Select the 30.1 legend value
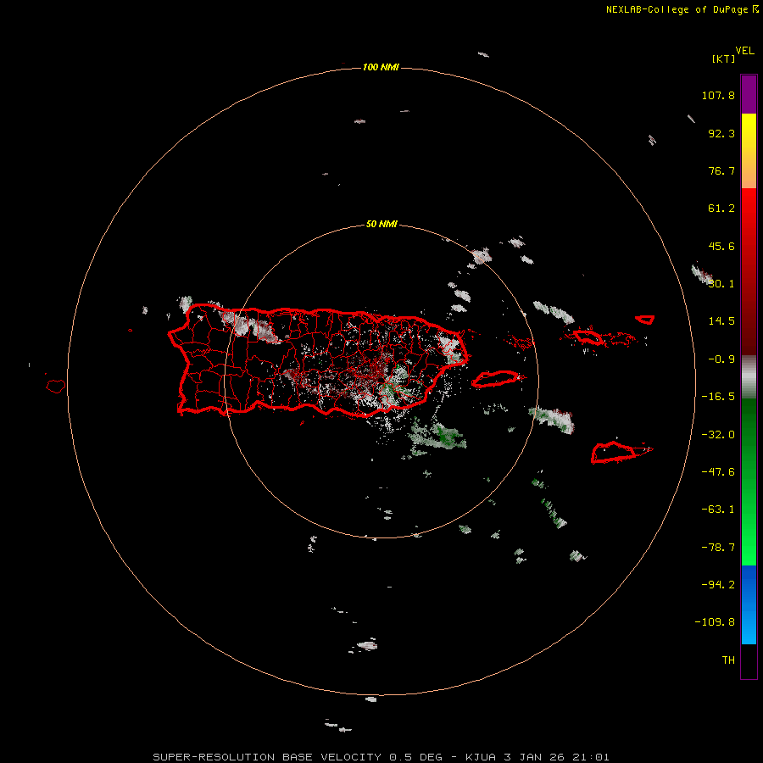763x763 pixels. 721,283
